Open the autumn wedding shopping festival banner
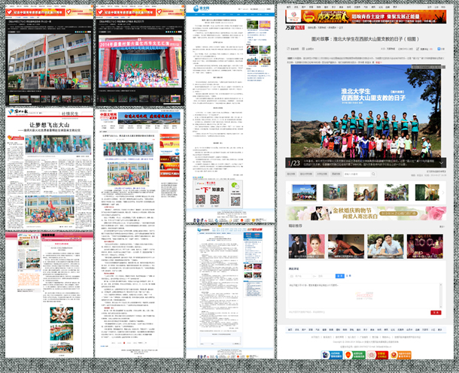Viewport: 459px width, 373px height. (x=367, y=214)
